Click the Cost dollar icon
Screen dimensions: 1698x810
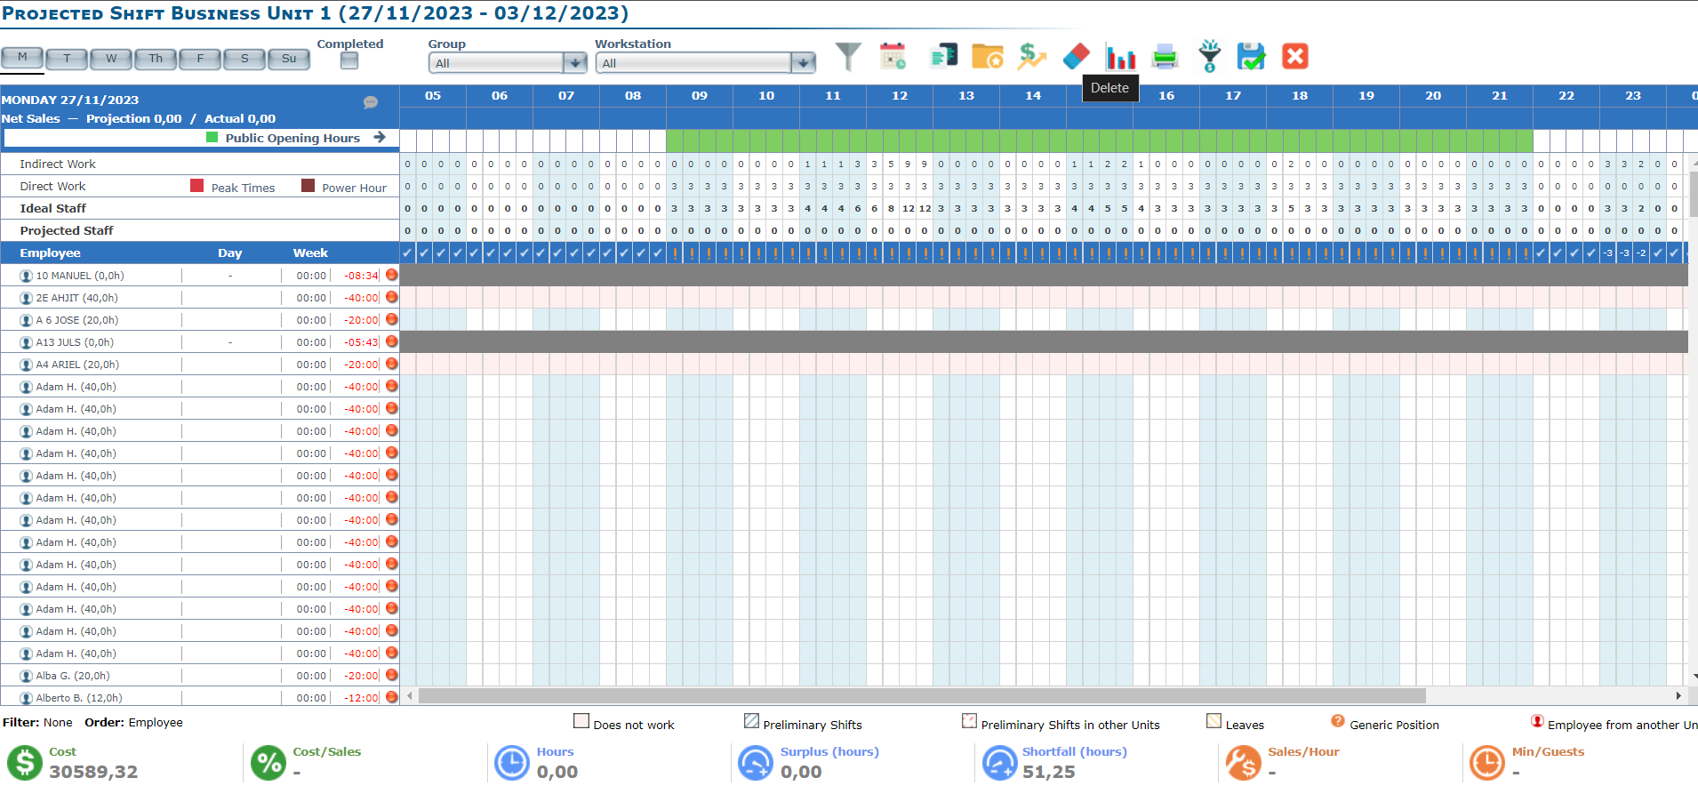25,763
